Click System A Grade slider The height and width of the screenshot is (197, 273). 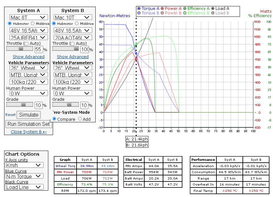(20, 105)
